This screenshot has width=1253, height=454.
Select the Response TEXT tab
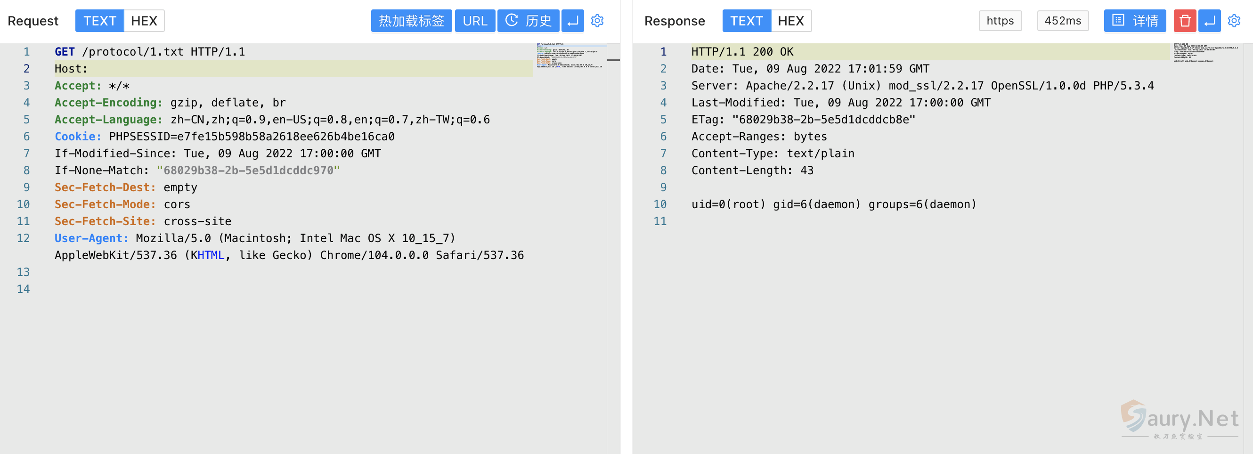pyautogui.click(x=746, y=21)
